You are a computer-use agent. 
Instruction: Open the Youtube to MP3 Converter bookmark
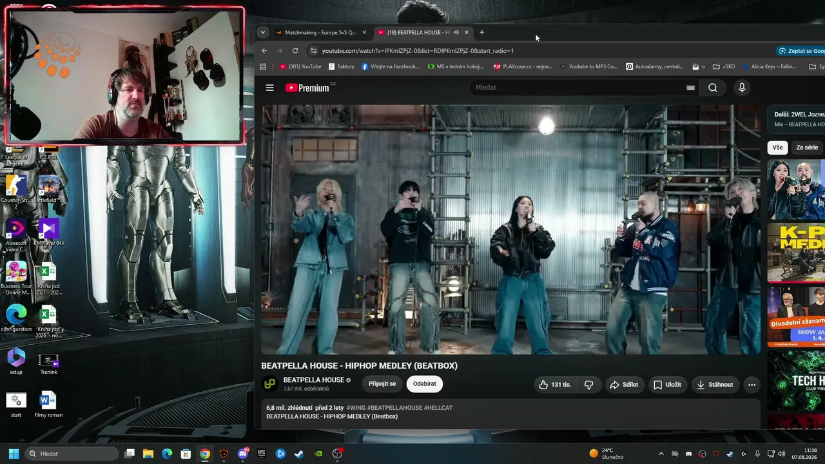point(589,66)
